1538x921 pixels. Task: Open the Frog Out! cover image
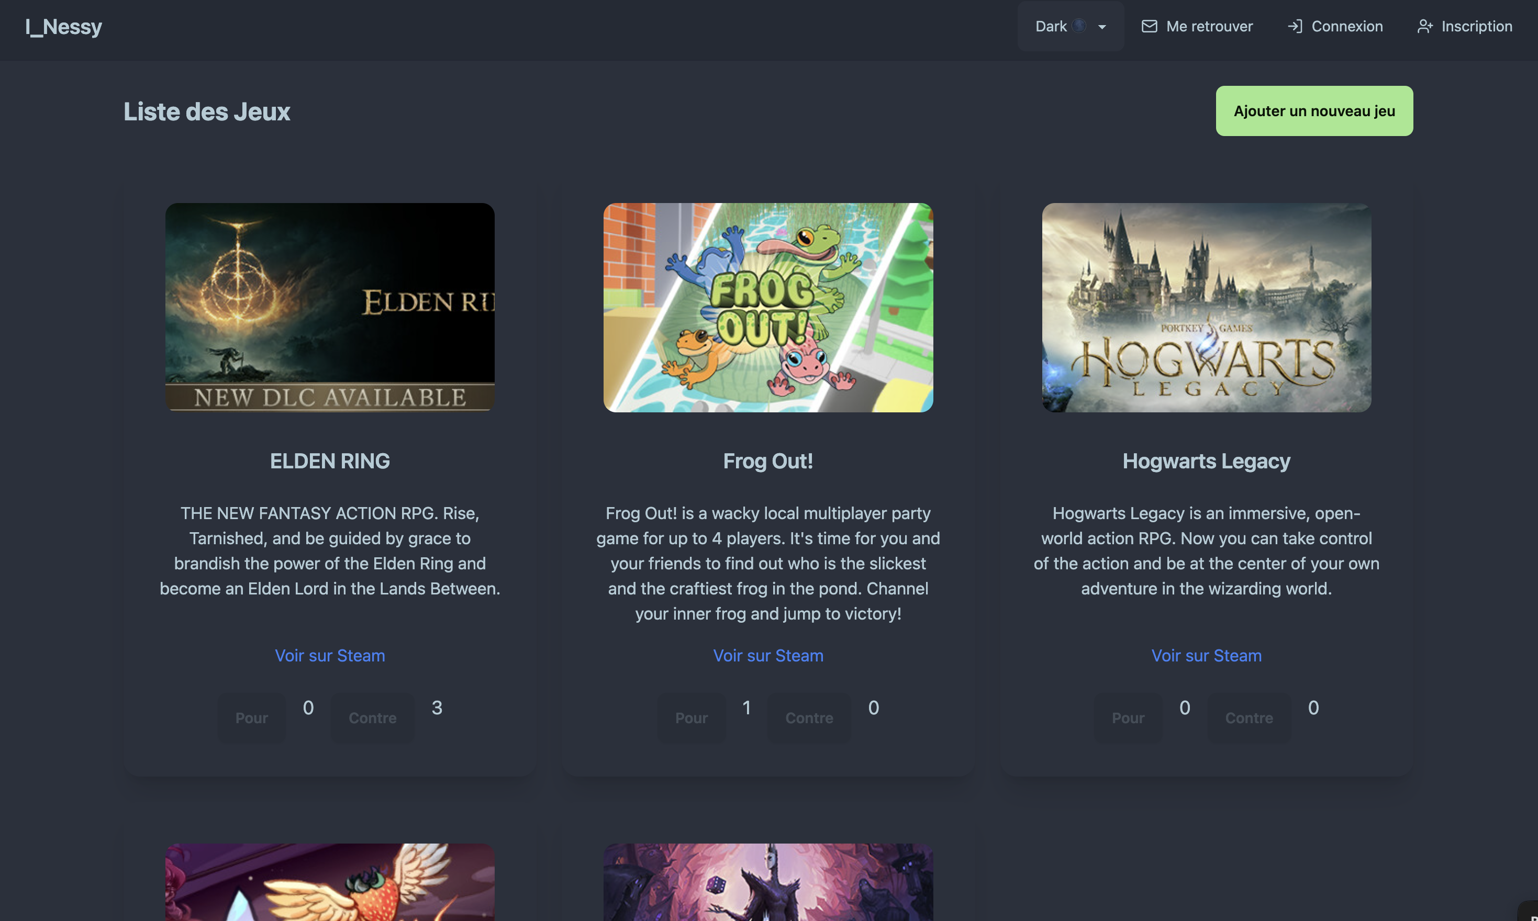768,307
